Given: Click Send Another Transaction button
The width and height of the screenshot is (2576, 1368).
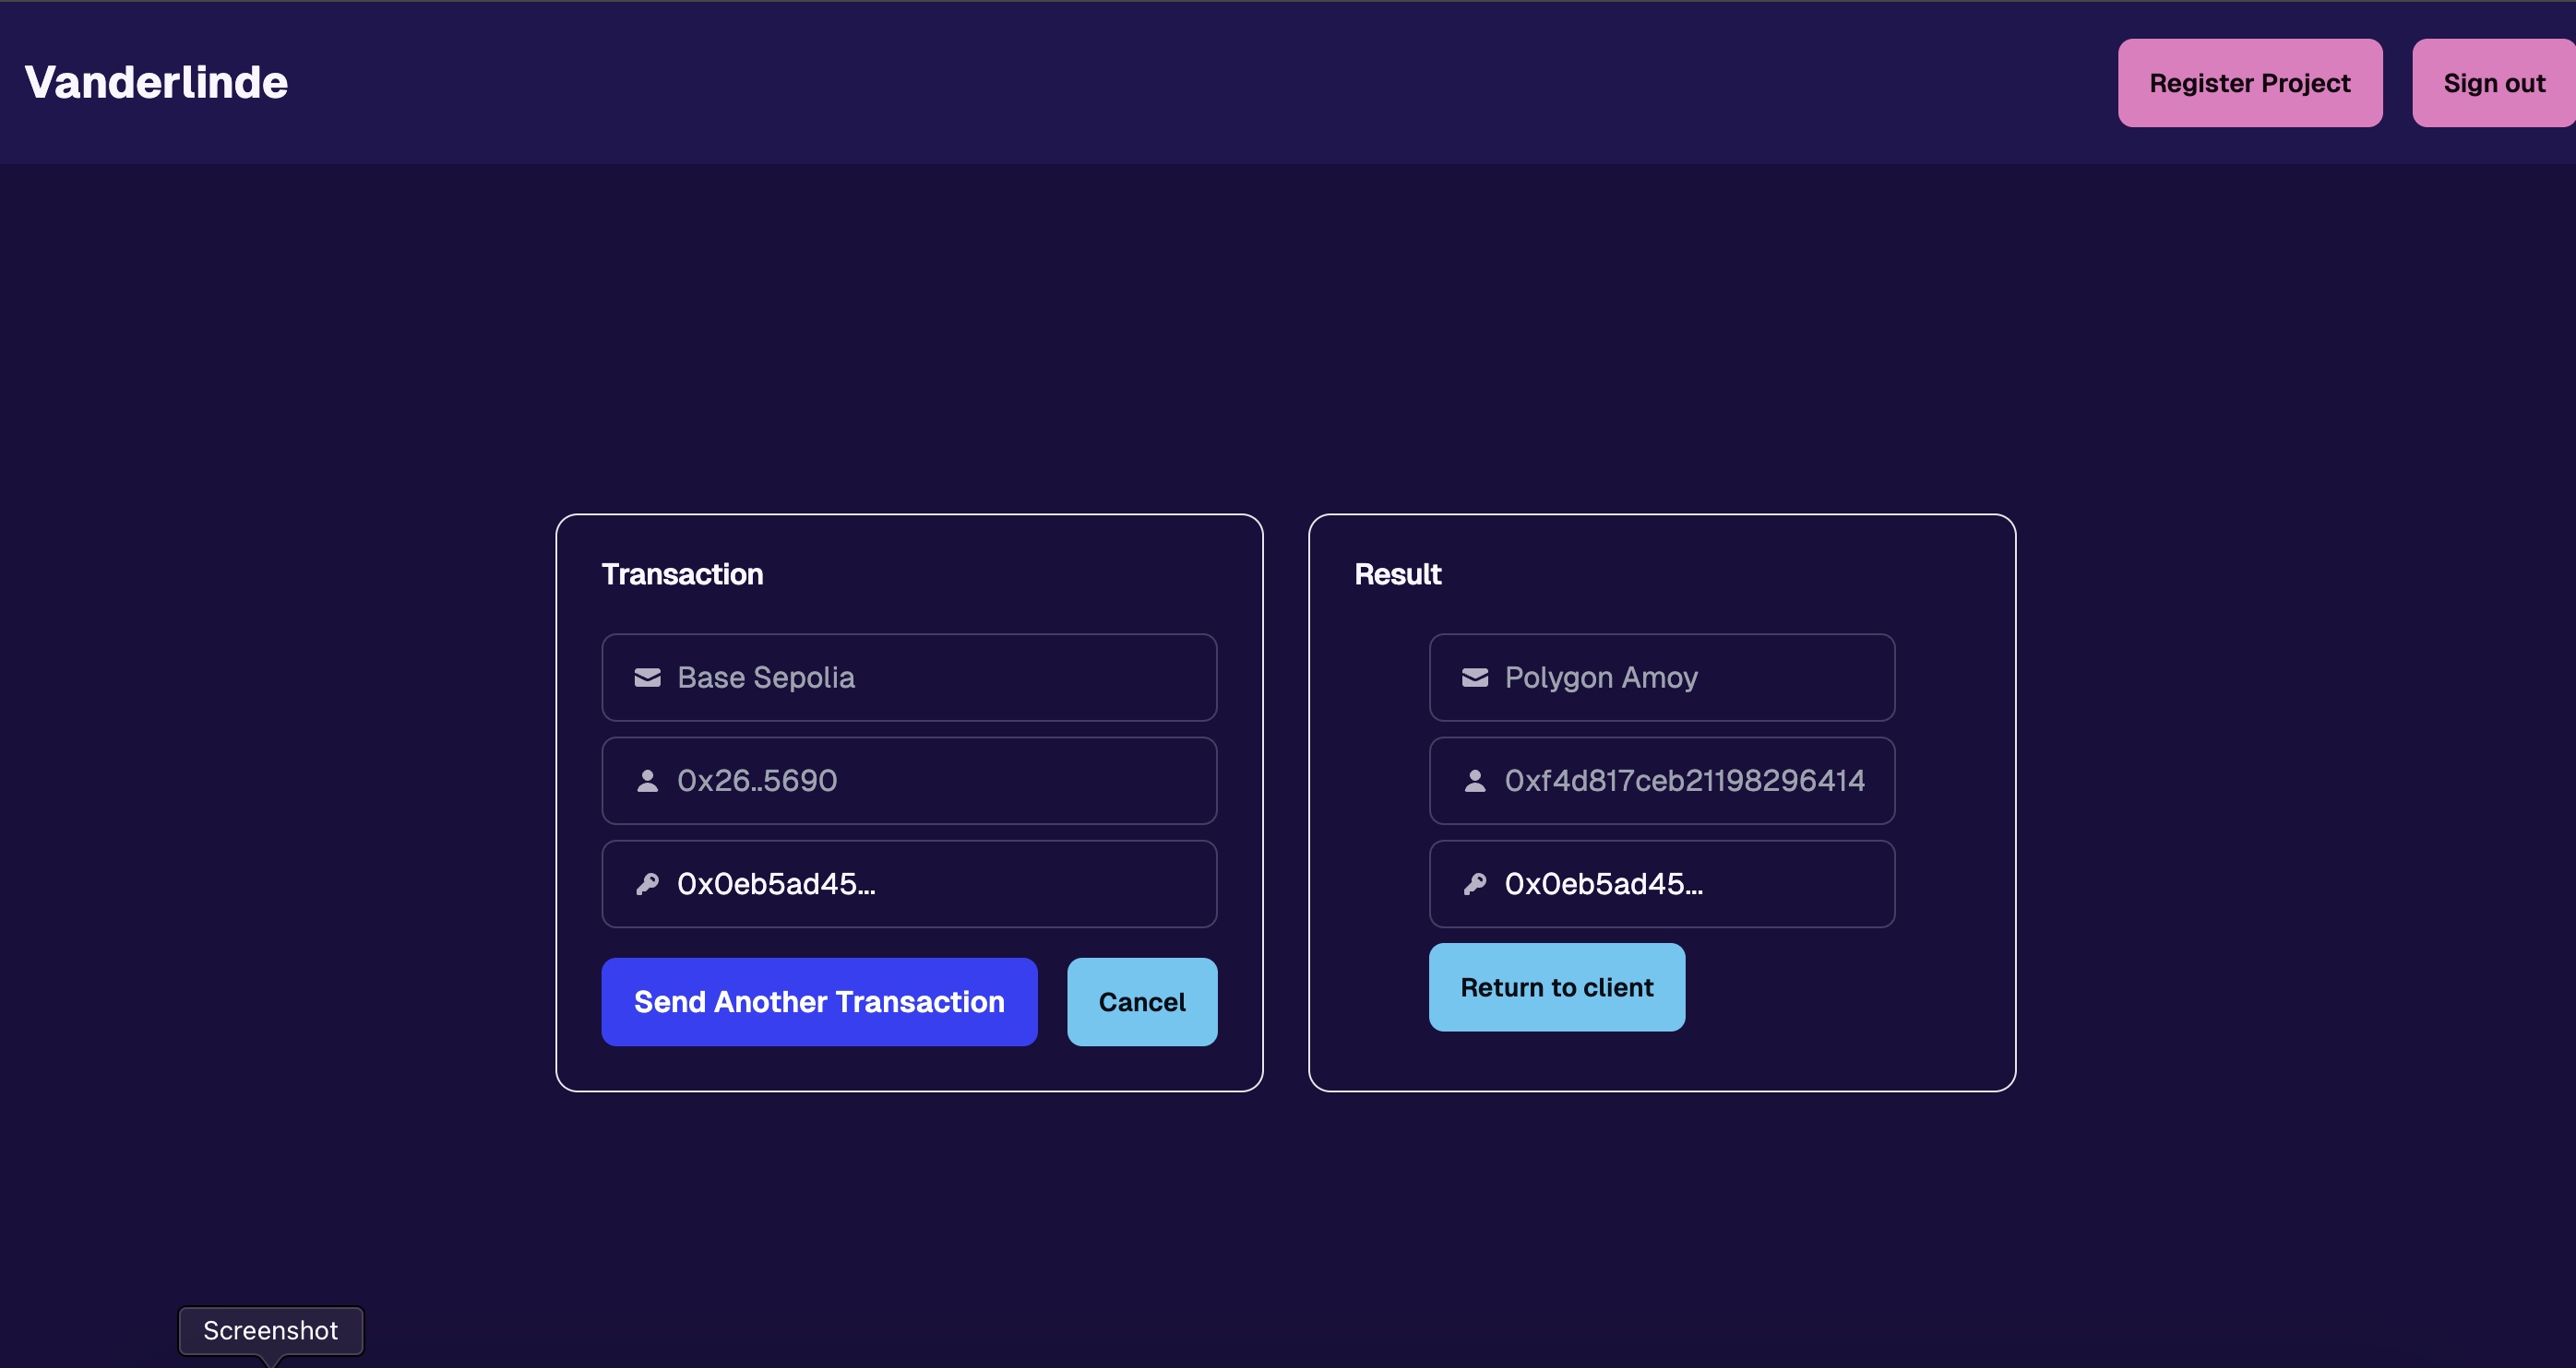Looking at the screenshot, I should point(819,1001).
